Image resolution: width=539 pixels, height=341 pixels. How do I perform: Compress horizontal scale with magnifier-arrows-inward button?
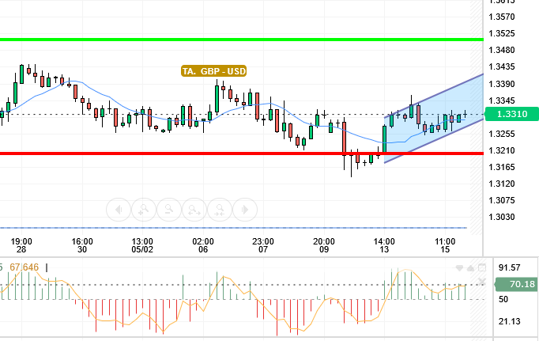[x=220, y=210]
